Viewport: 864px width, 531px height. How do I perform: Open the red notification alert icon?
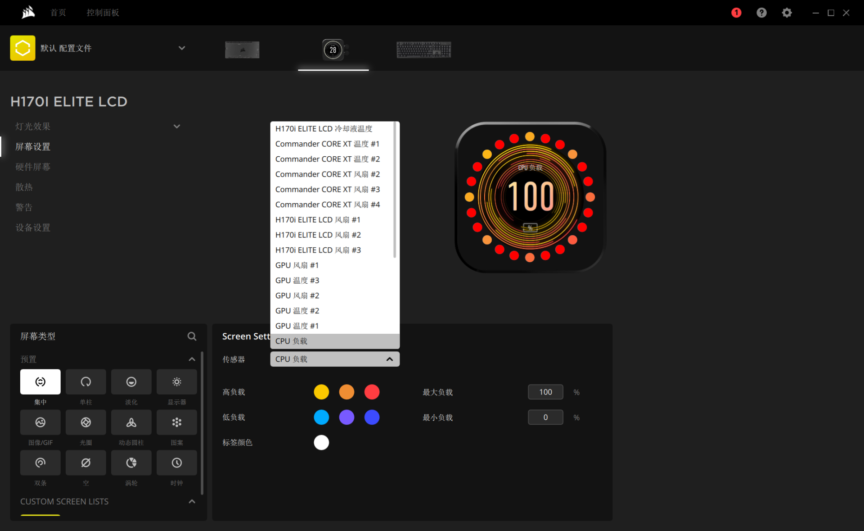736,13
